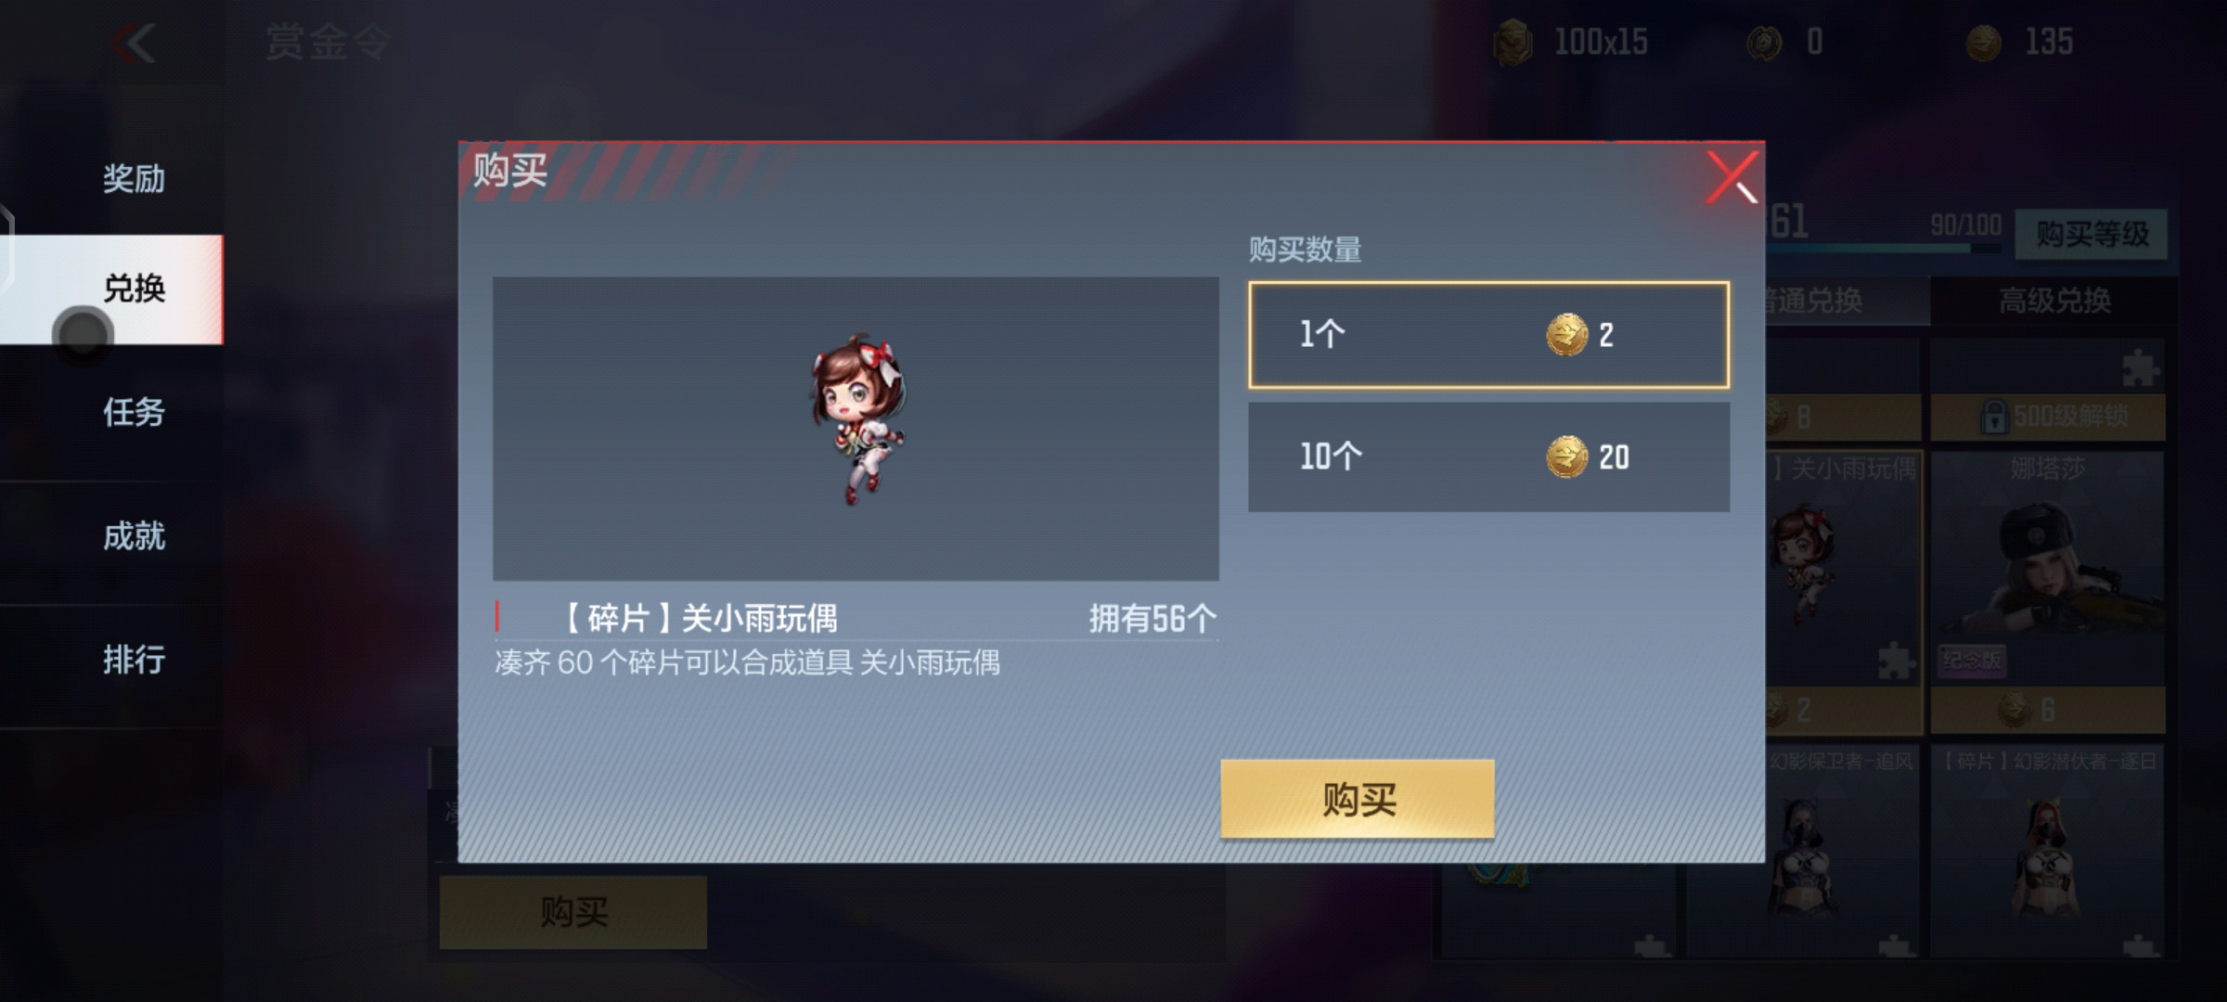Open the 排行 sidebar tab

click(x=134, y=660)
